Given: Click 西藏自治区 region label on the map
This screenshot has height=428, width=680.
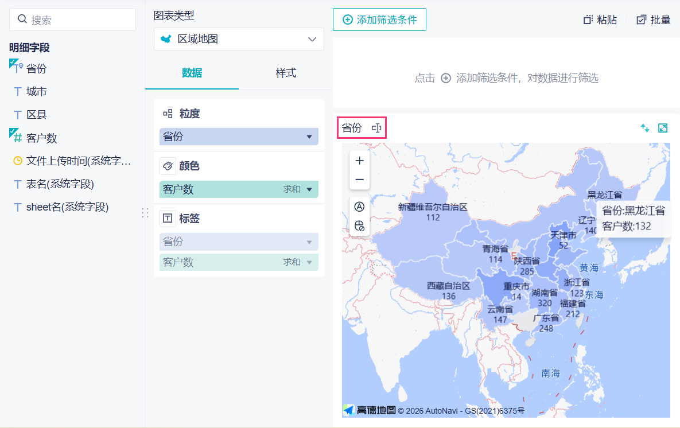Looking at the screenshot, I should 448,286.
